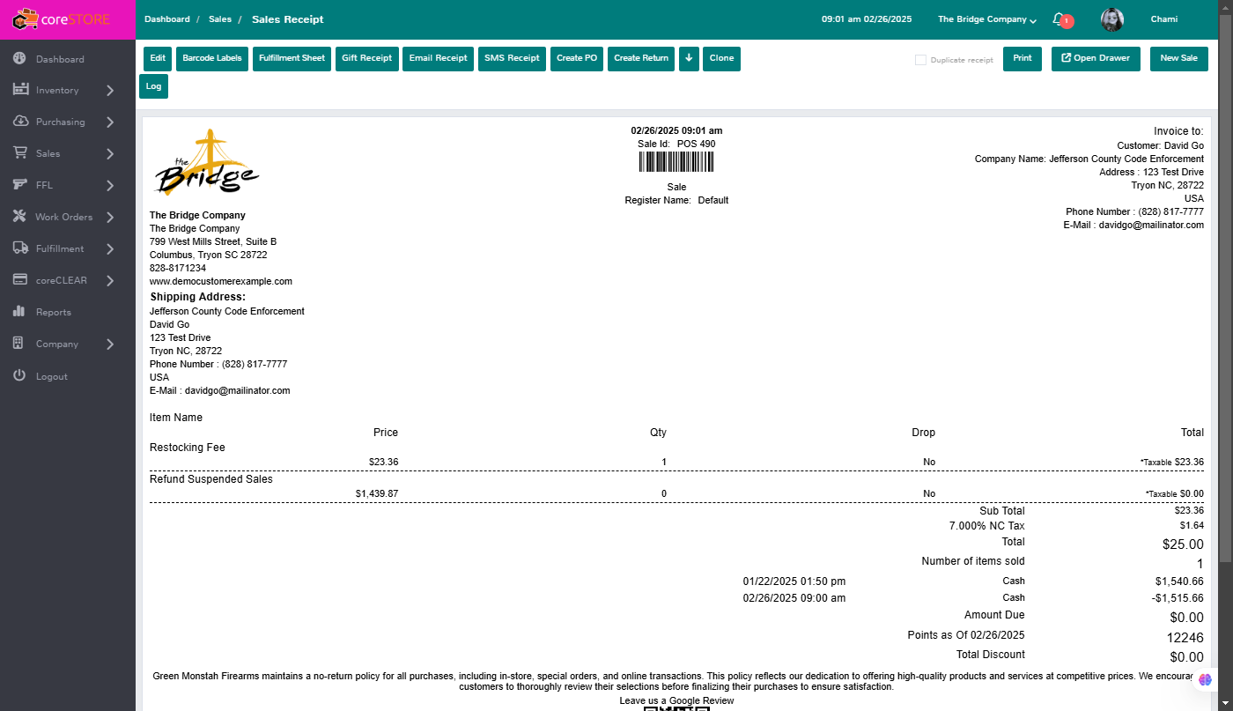Click the down arrow button beside Create Return

(689, 59)
